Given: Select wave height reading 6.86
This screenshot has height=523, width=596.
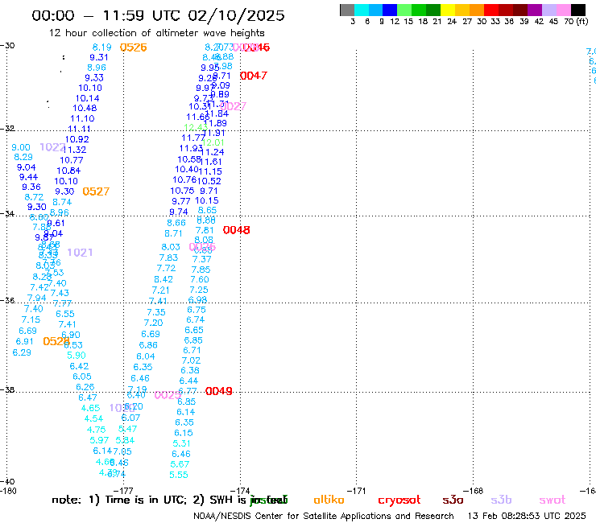Looking at the screenshot, I should coord(148,345).
